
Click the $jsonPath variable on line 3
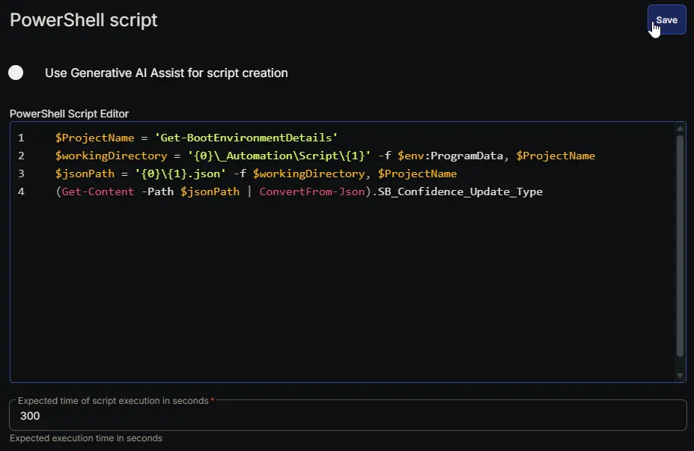pos(85,174)
